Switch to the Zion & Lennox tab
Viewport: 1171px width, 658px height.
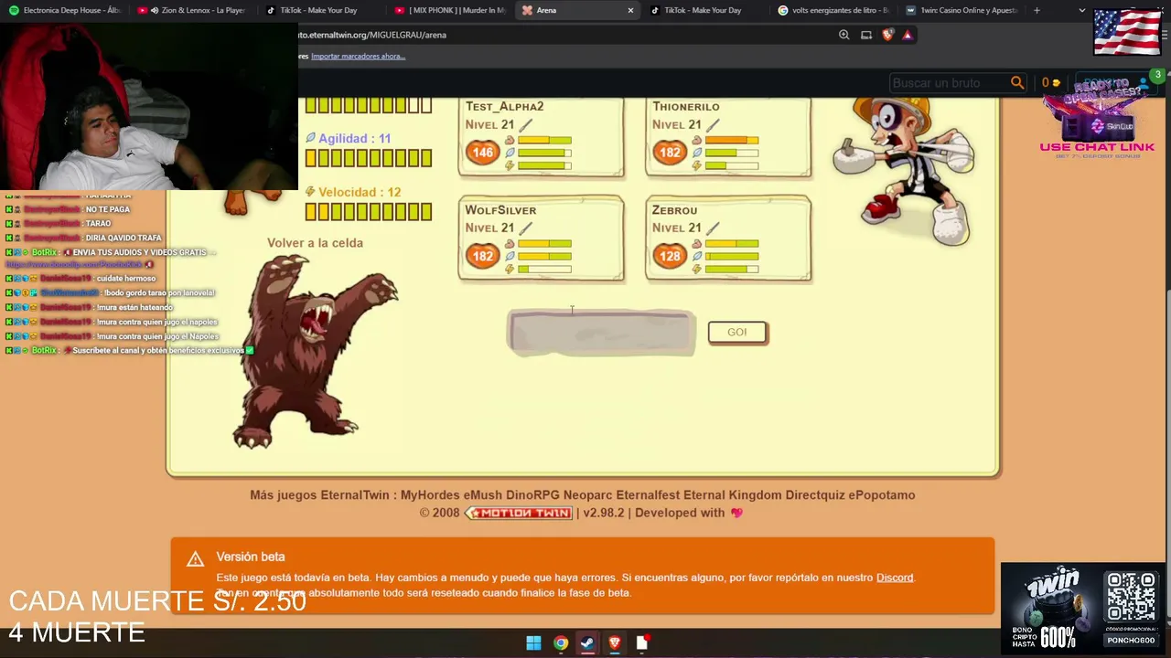tap(192, 10)
